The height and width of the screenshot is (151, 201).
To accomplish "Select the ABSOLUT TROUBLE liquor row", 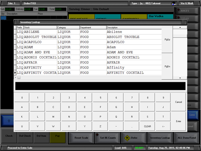I will (88, 37).
